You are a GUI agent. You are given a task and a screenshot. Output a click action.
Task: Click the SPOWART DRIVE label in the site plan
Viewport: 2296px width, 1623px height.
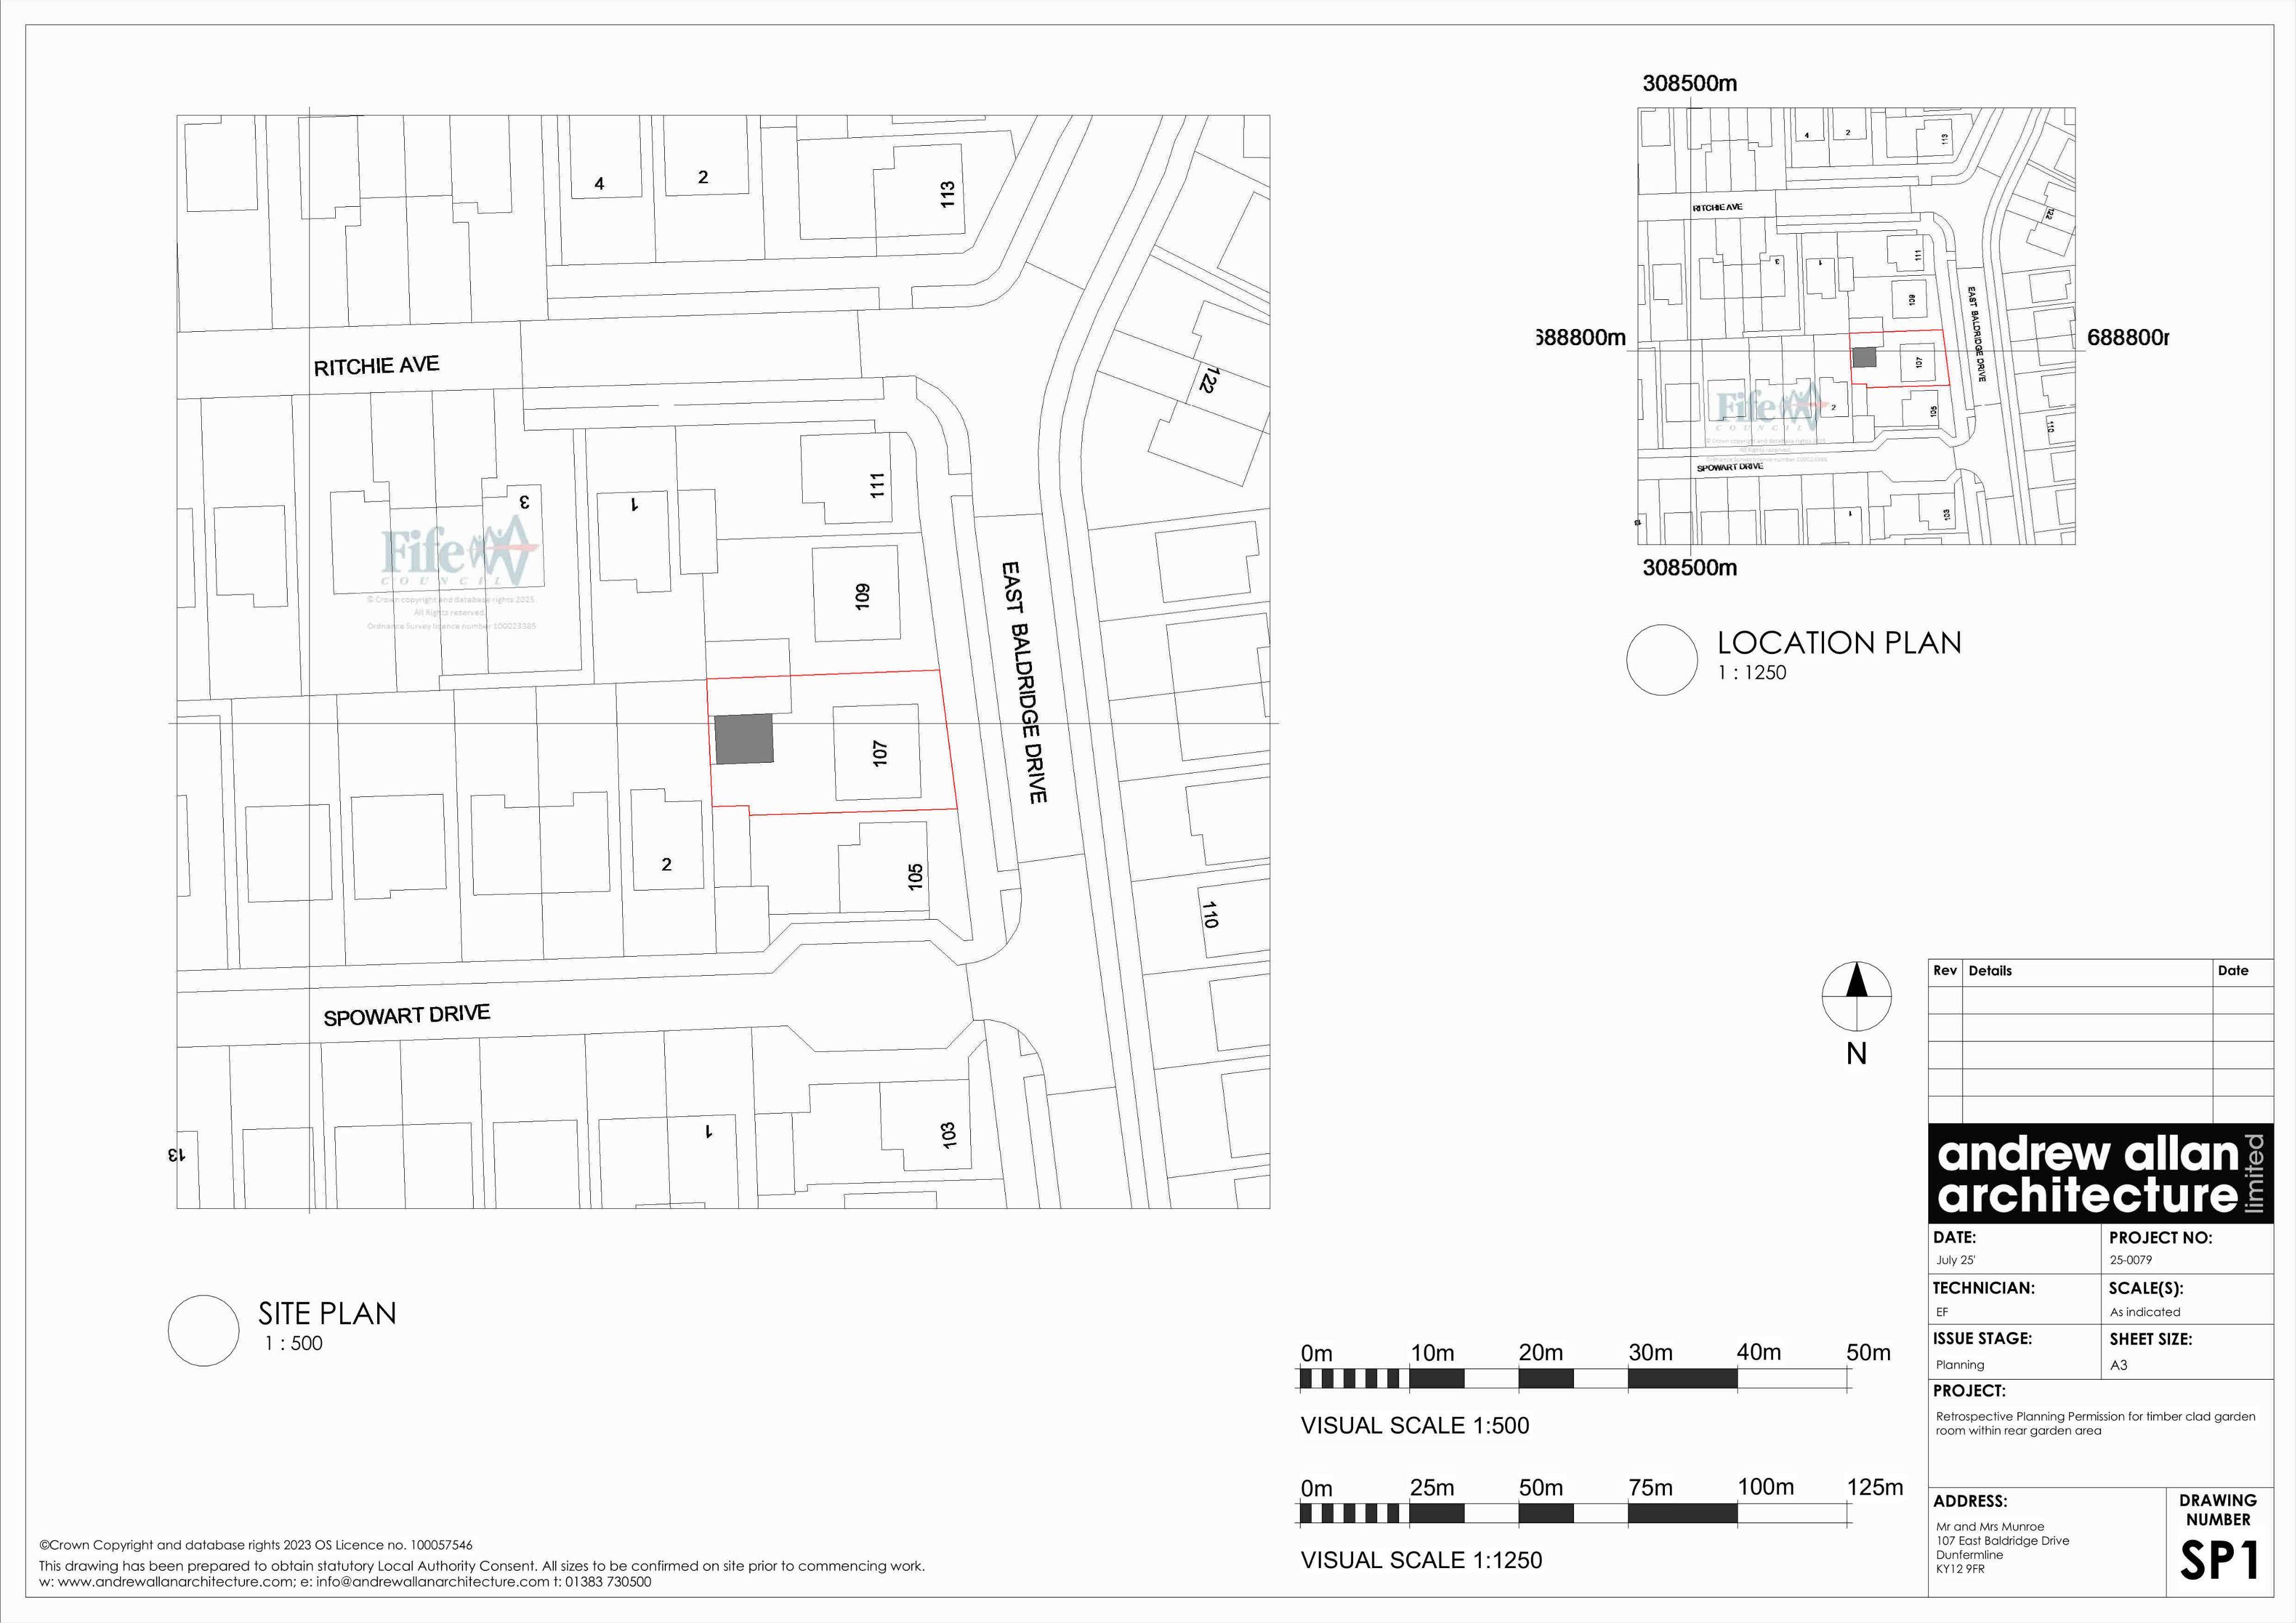coord(407,1016)
